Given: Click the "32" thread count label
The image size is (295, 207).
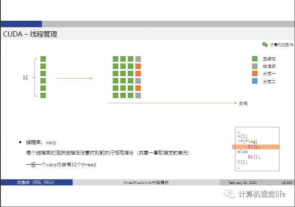Looking at the screenshot, I should 25,77.
